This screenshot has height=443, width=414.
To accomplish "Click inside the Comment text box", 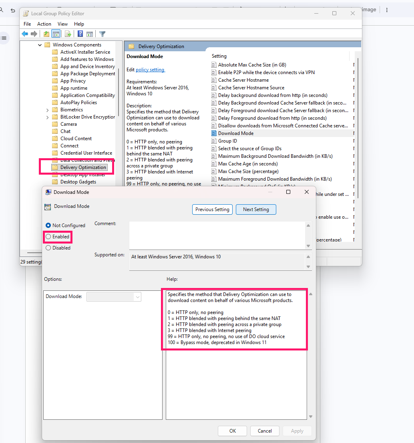I will [x=217, y=236].
